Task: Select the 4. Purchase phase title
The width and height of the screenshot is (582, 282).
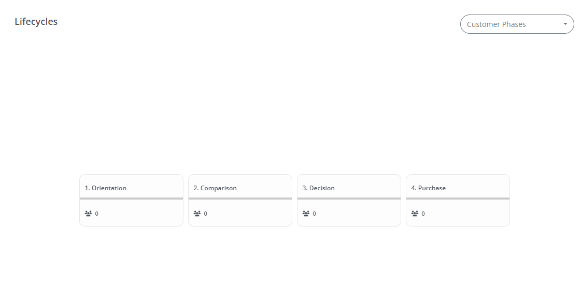Action: [428, 188]
